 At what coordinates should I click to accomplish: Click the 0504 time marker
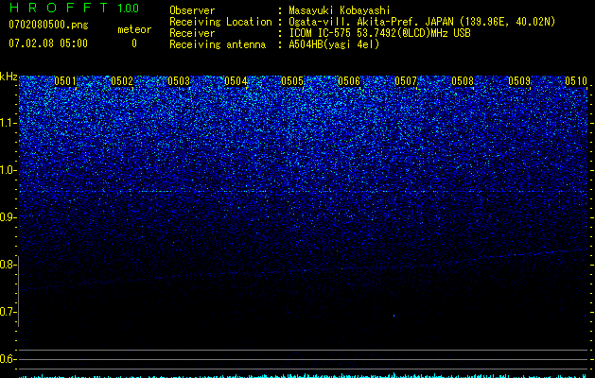click(x=236, y=81)
